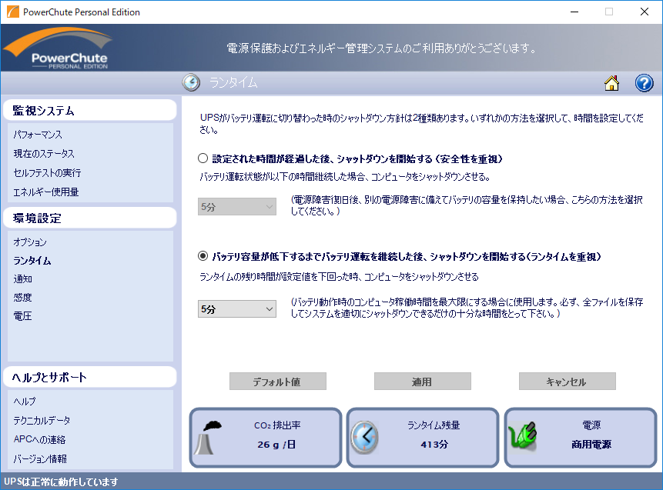The image size is (663, 490).
Task: Click the 413分 runtime value
Action: (x=434, y=445)
